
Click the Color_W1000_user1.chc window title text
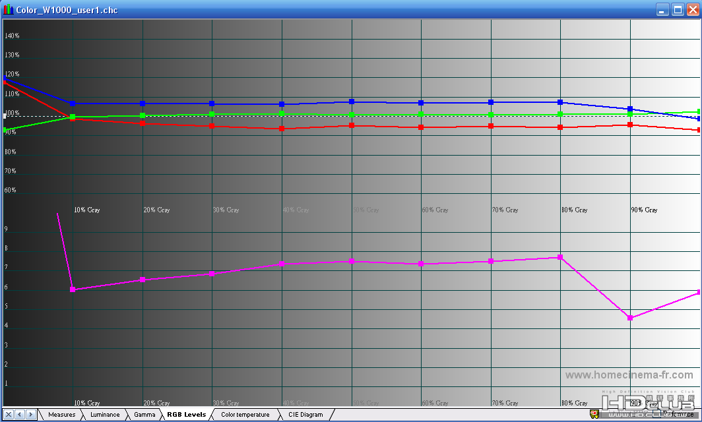[x=67, y=10]
